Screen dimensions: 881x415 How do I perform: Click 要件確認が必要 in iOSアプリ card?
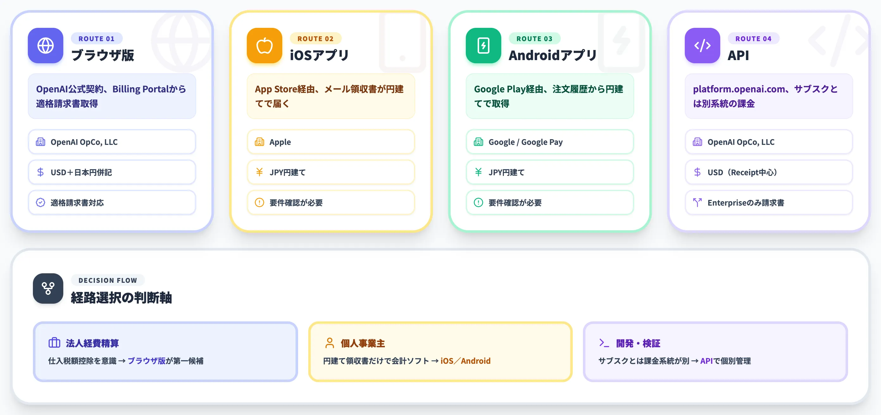pos(296,202)
